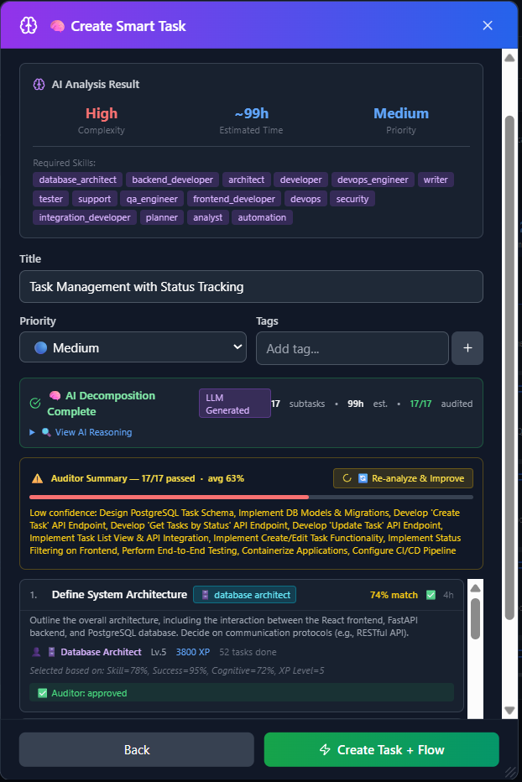522x782 pixels.
Task: Click the resize grip at dialog corner
Action: (510, 773)
